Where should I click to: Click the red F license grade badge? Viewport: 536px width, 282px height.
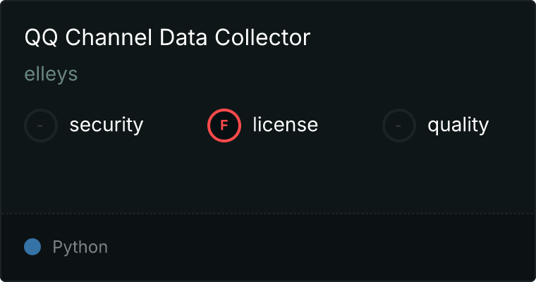[x=224, y=125]
